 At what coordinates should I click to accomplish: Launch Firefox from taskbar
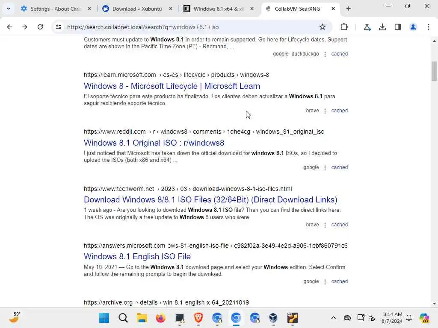[x=161, y=318]
